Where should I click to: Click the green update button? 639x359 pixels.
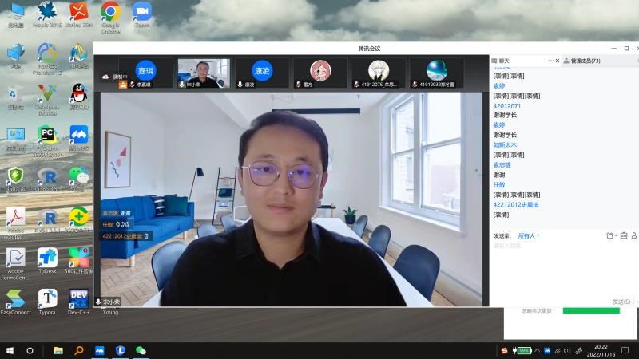pos(591,310)
